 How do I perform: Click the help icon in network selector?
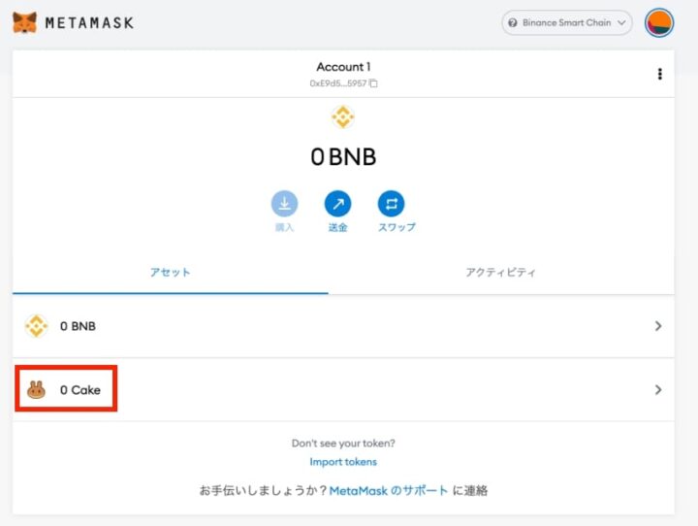point(513,22)
